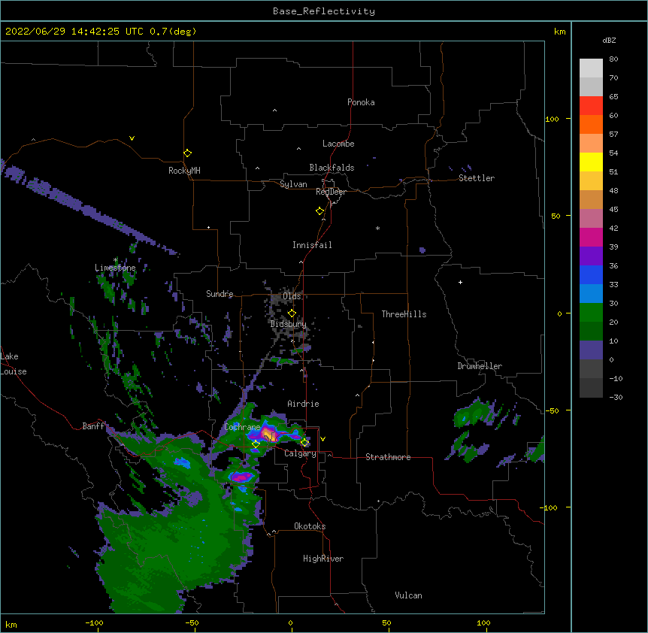
Task: Click the RedDeer city label
Action: [331, 192]
